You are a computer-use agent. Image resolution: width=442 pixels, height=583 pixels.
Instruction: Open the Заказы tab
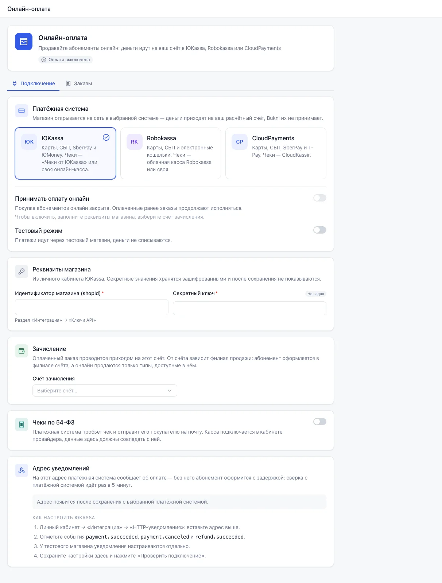(x=79, y=83)
